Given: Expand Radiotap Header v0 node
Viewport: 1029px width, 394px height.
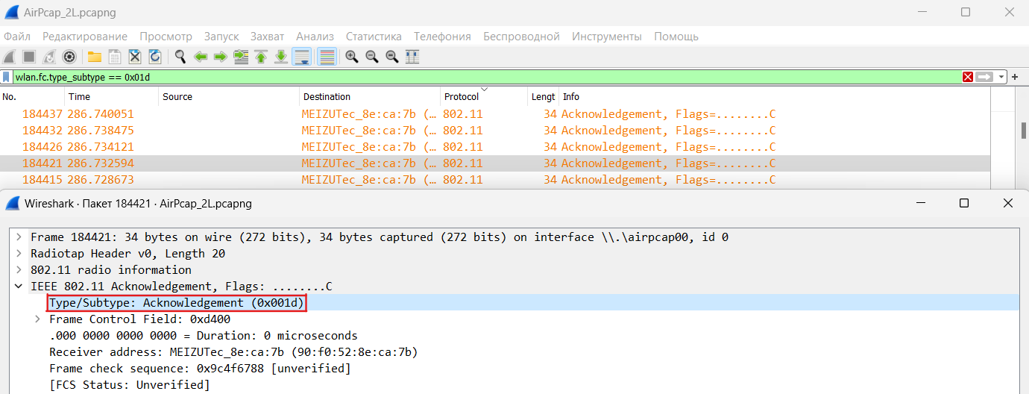Looking at the screenshot, I should point(19,254).
